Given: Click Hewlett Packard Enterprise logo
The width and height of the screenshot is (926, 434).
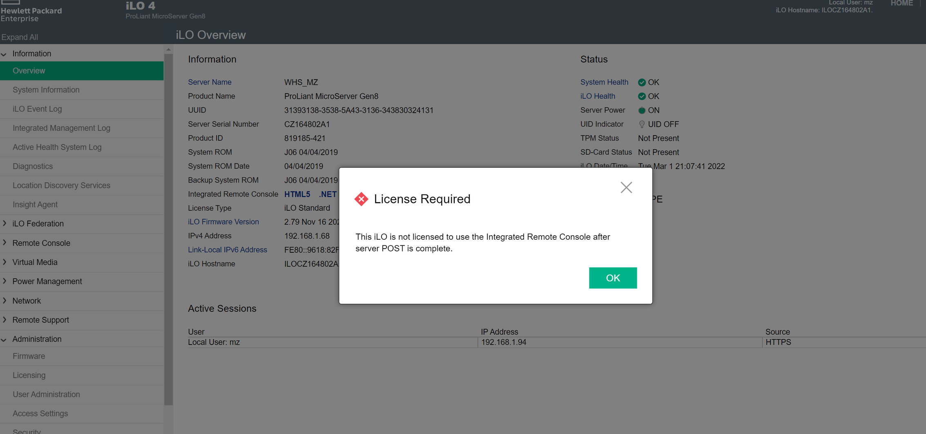Looking at the screenshot, I should coord(31,11).
